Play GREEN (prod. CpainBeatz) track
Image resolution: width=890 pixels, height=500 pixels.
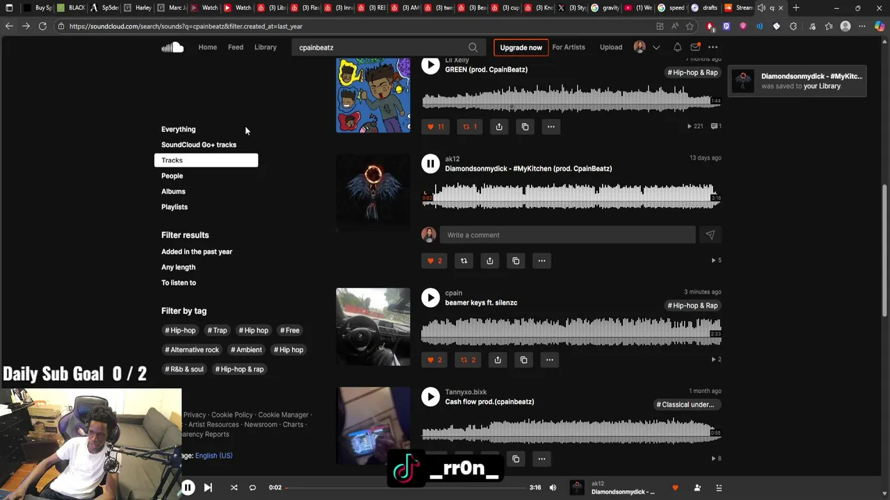pos(430,65)
